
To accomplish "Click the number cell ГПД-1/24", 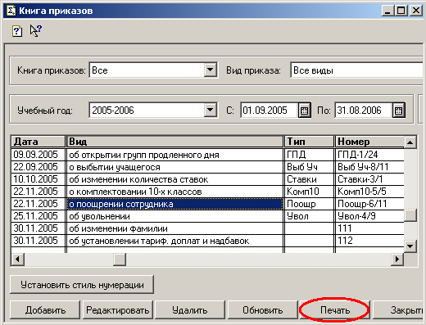I will (369, 155).
